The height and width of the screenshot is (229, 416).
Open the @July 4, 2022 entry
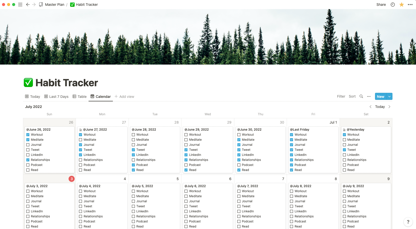90,186
